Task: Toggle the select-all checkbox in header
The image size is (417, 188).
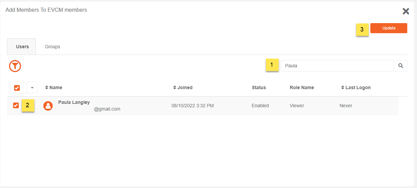Action: [x=17, y=88]
